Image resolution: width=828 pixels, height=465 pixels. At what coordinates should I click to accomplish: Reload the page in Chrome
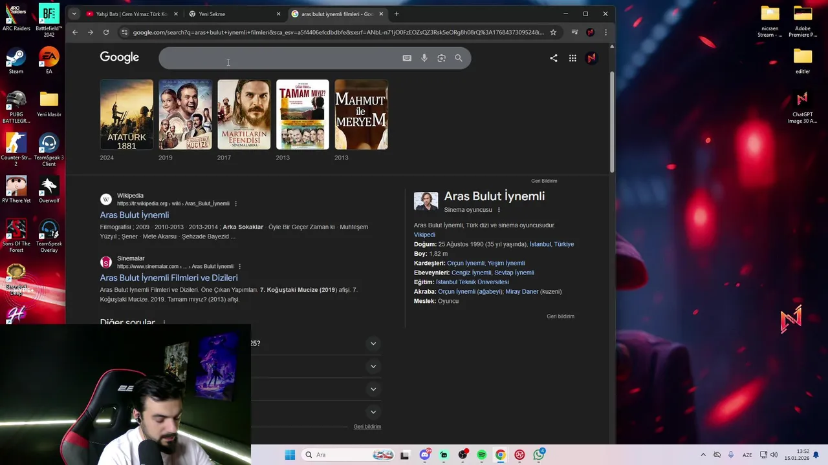106,32
